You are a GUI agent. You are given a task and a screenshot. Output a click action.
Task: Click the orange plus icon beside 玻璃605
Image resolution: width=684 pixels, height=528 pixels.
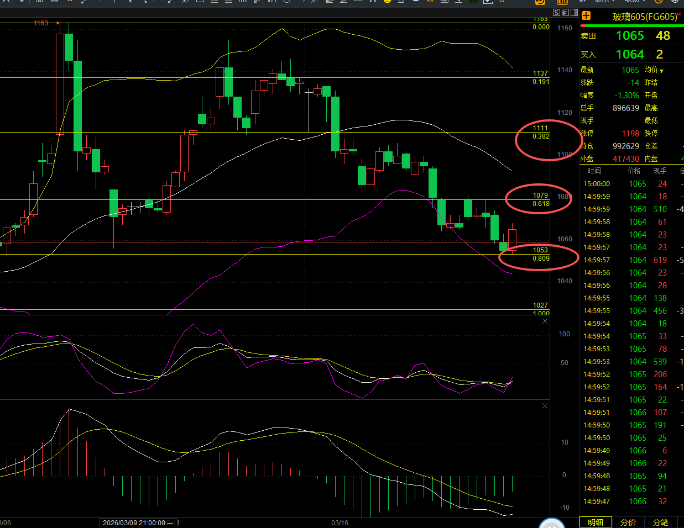[x=586, y=16]
